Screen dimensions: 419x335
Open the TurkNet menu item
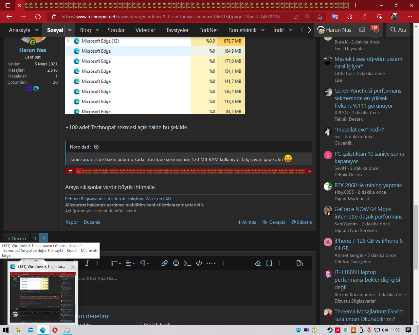[x=209, y=30]
